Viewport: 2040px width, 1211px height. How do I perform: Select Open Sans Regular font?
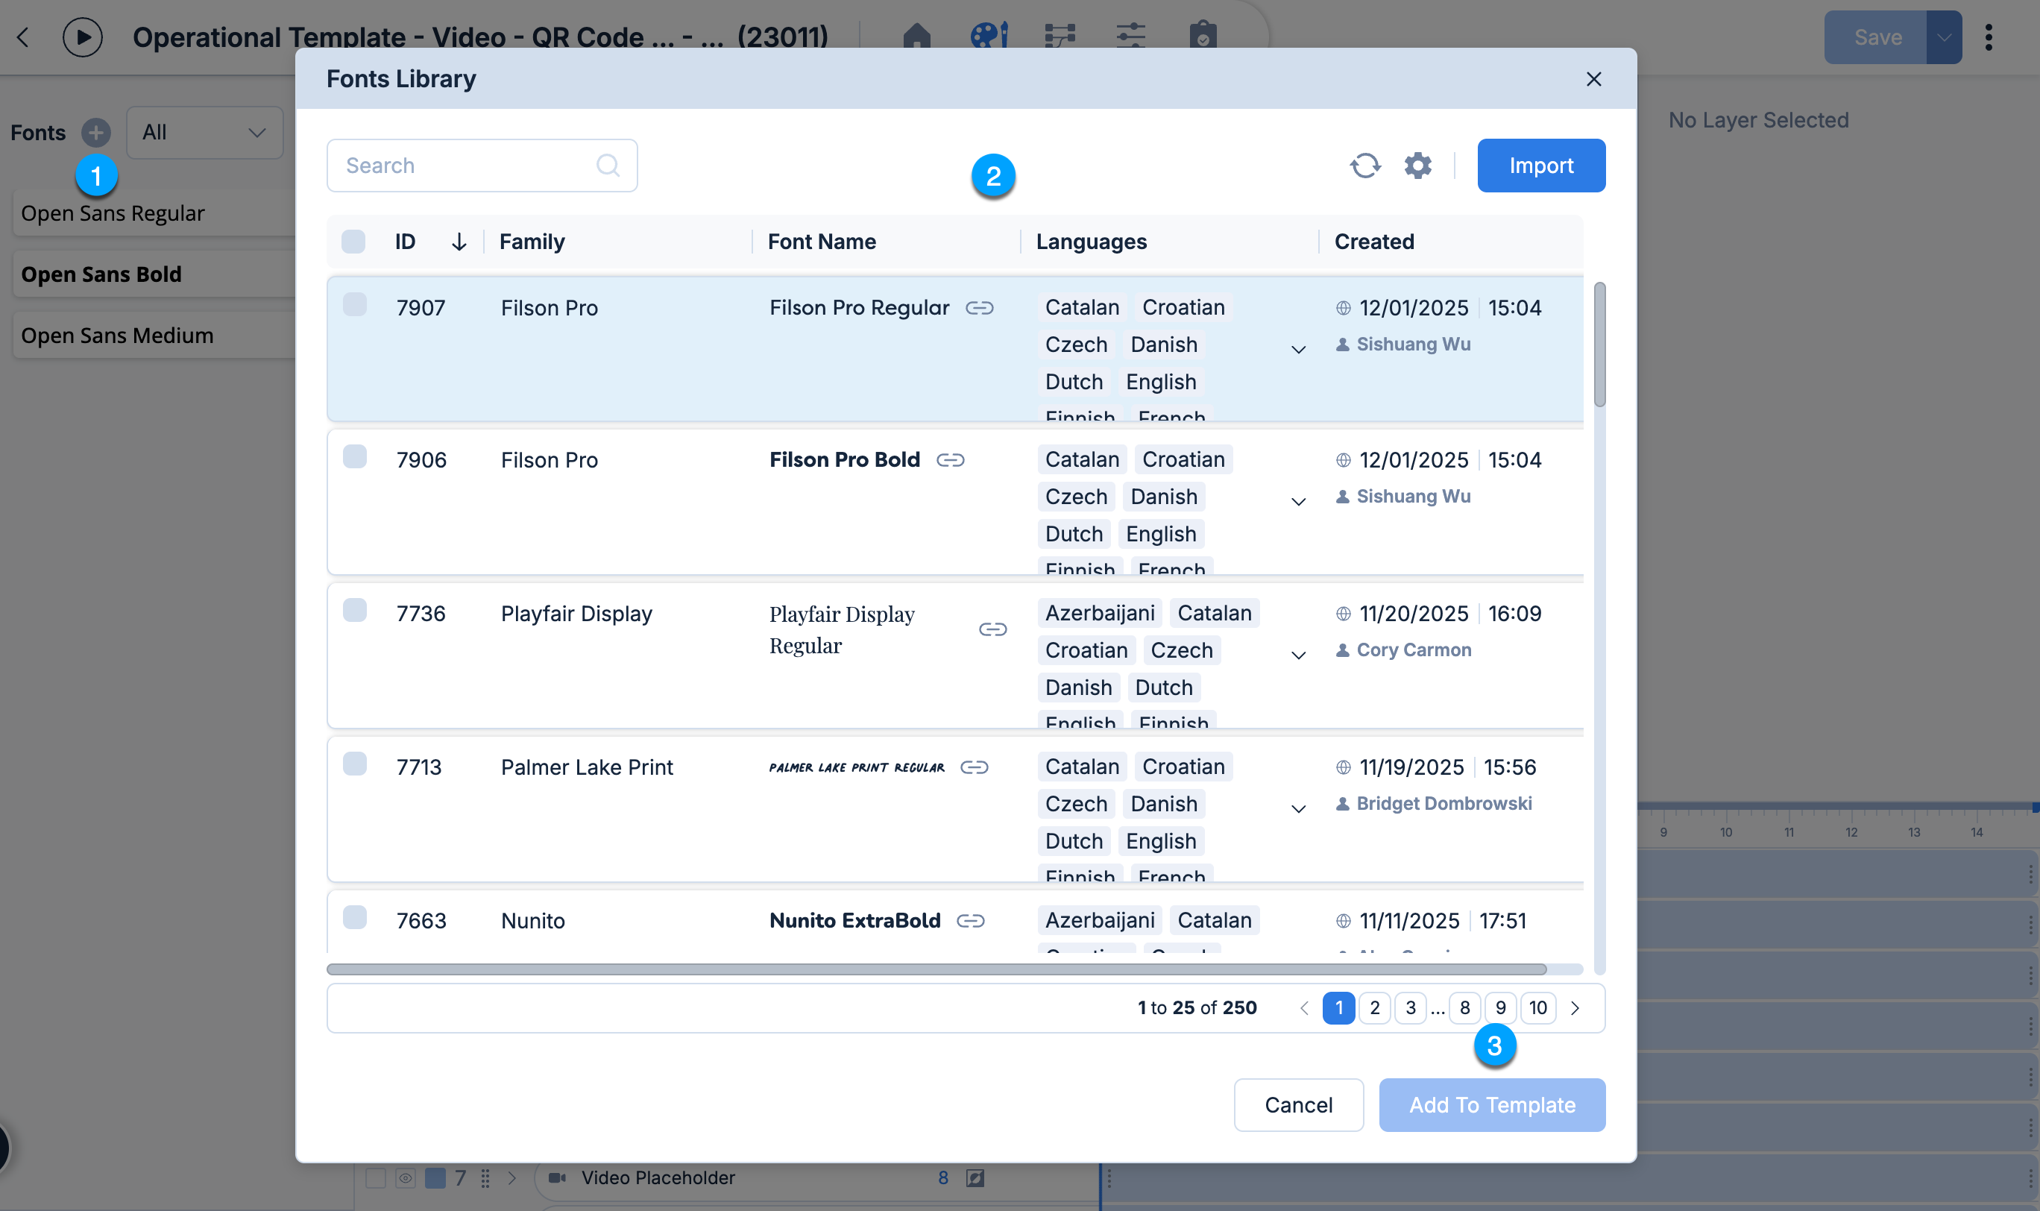coord(155,213)
